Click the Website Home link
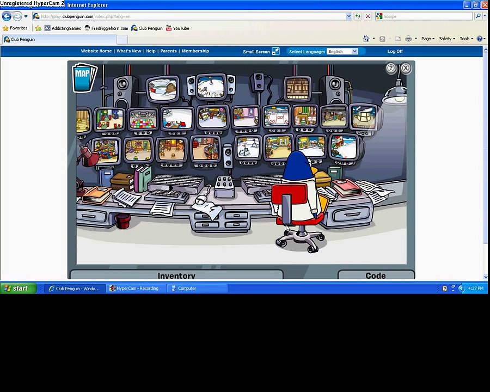Image resolution: width=490 pixels, height=392 pixels. [x=96, y=51]
